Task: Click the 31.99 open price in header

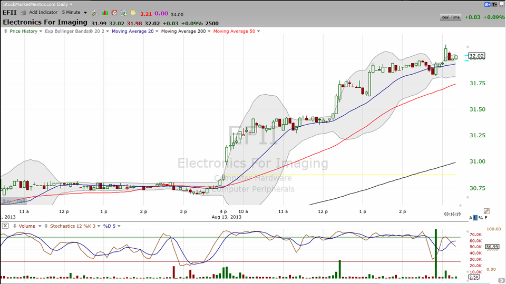Action: (x=99, y=24)
